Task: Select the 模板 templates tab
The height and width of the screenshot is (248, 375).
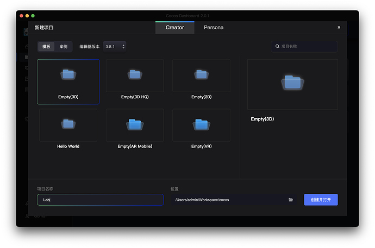Action: tap(46, 47)
